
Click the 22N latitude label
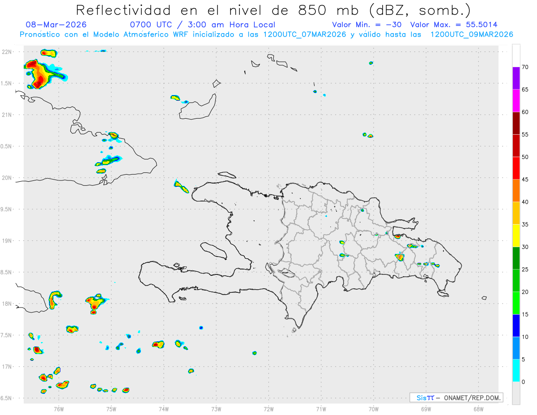point(7,51)
